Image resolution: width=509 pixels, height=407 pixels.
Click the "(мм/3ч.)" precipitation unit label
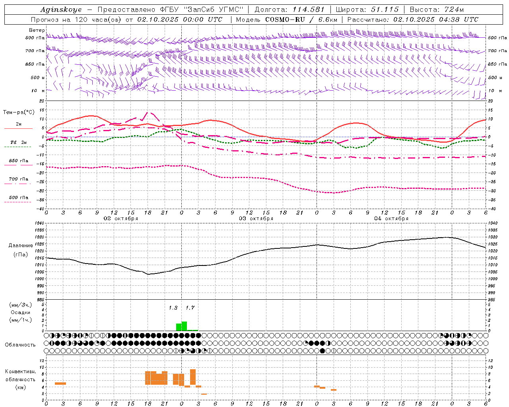pos(20,305)
